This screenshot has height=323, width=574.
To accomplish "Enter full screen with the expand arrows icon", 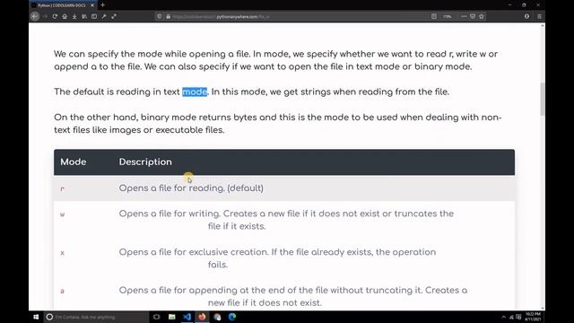I will (x=114, y=16).
